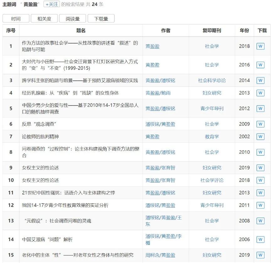Open 女权主义的性论述 in row 9
This screenshot has height=263, width=276.
(40, 168)
